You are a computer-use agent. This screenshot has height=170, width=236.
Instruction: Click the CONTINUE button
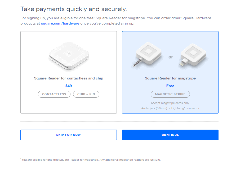coord(170,135)
